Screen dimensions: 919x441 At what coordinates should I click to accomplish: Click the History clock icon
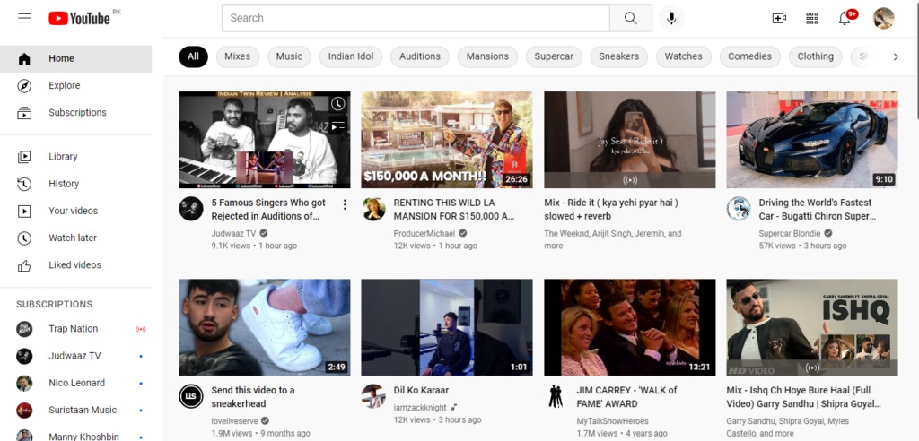[x=24, y=184]
